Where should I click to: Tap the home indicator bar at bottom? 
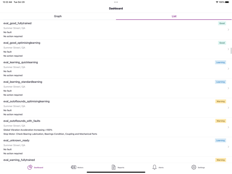coord(116,172)
